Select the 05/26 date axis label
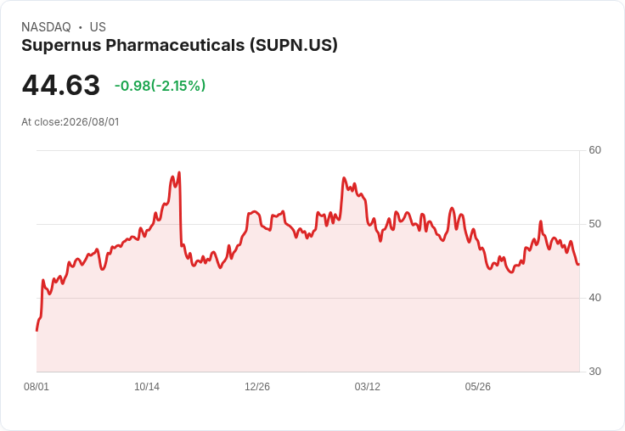 point(477,386)
